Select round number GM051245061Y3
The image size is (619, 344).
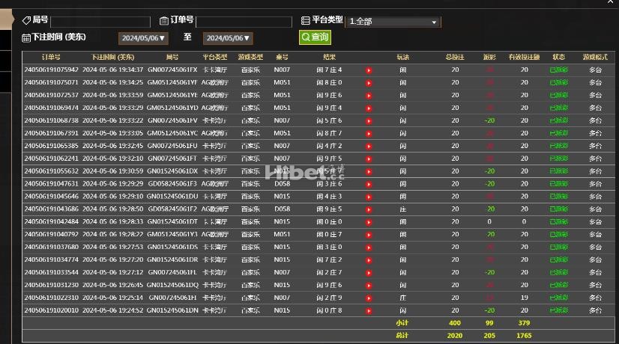pos(172,235)
